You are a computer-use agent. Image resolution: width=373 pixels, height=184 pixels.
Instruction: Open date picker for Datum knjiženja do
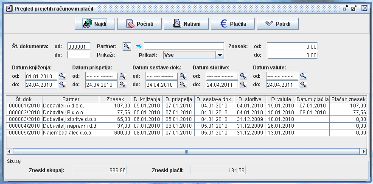pos(62,85)
